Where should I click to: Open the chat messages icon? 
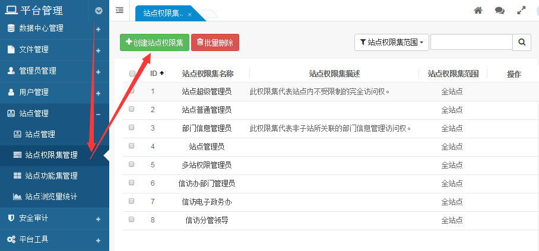pos(500,11)
